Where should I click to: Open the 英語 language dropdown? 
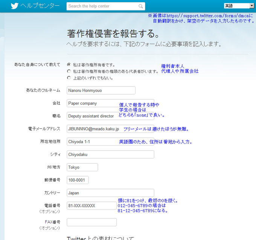tap(239, 6)
